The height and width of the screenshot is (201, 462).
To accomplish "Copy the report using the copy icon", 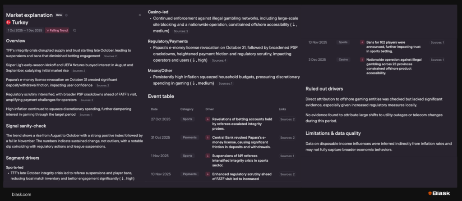I will (74, 30).
